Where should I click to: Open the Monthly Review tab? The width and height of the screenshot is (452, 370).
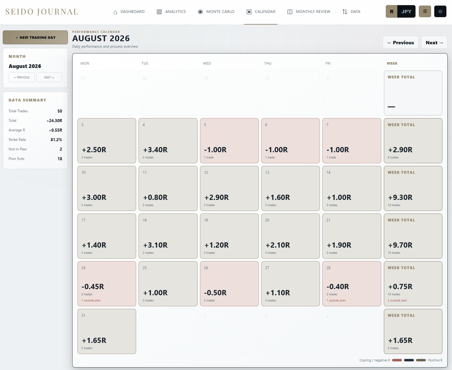click(309, 12)
